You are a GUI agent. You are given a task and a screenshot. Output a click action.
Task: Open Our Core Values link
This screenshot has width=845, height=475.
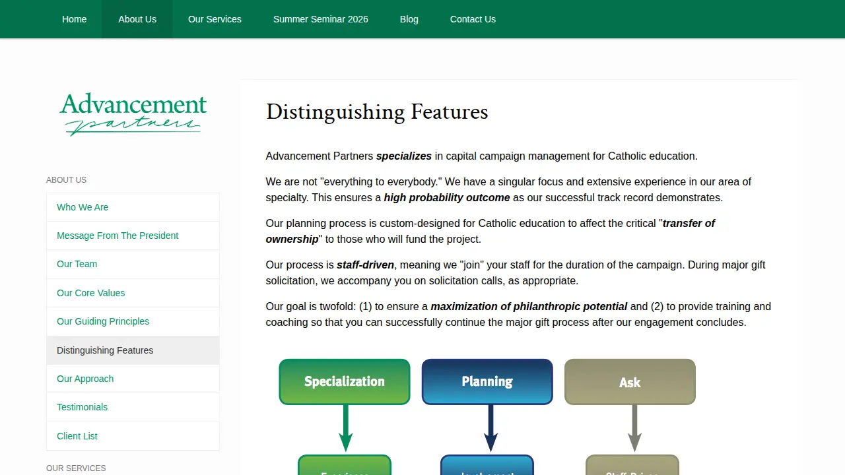pos(133,293)
